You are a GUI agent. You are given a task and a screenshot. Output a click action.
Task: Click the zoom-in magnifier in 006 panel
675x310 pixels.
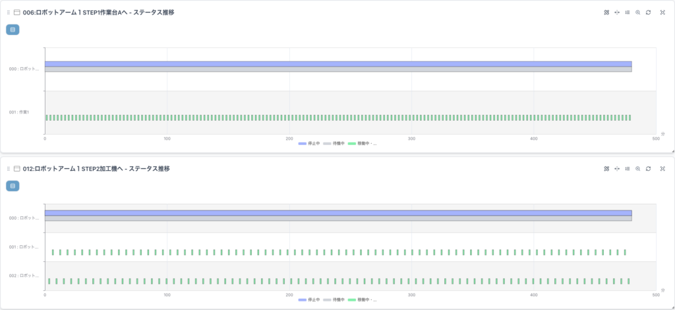coord(638,13)
